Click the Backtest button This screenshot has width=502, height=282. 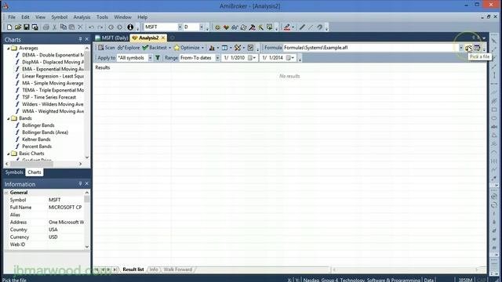[155, 48]
